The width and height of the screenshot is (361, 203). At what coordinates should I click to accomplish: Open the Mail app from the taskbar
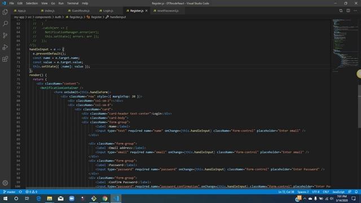[60, 198]
